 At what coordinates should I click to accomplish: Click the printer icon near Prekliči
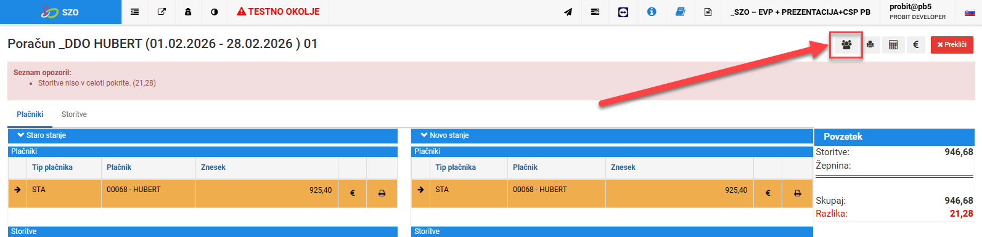click(870, 45)
